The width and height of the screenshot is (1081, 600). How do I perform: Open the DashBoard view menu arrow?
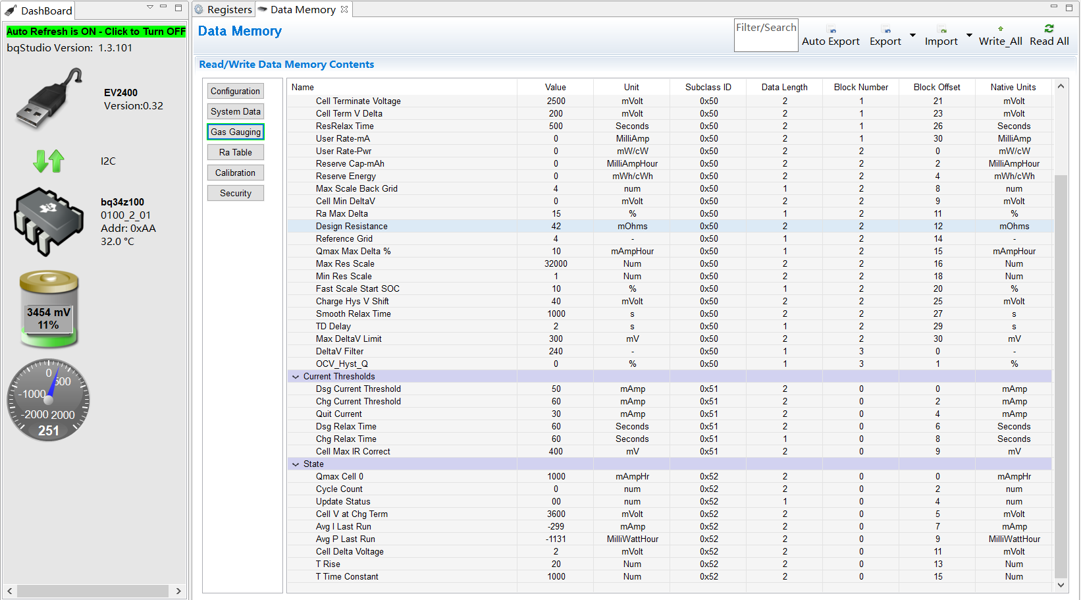point(150,7)
